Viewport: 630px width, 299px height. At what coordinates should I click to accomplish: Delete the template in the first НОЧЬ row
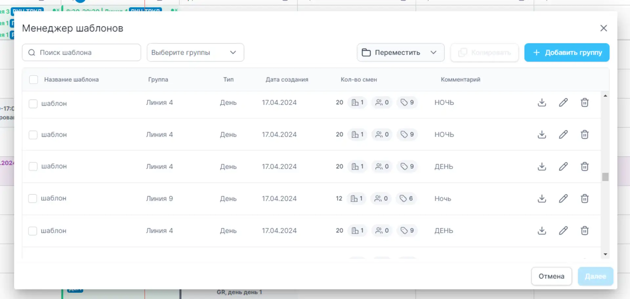[585, 103]
